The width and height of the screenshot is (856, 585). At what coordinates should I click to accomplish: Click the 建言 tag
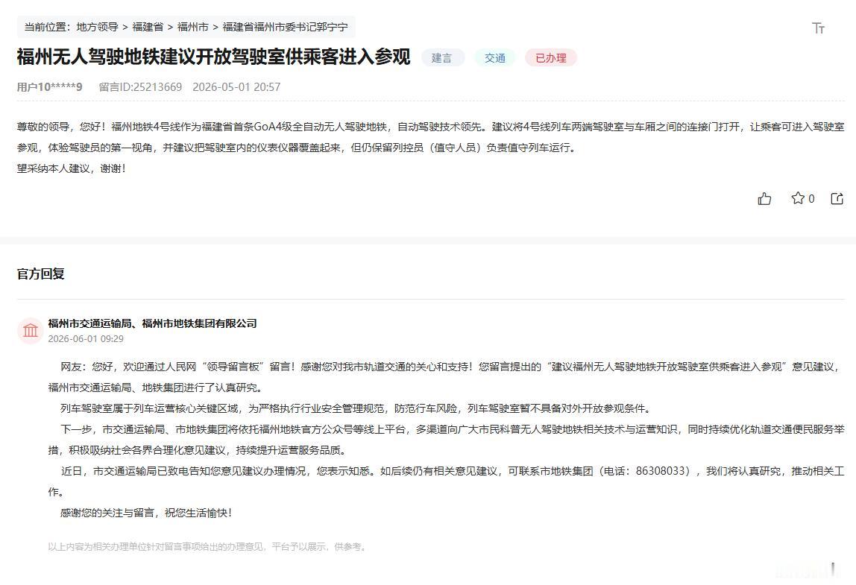pyautogui.click(x=442, y=58)
